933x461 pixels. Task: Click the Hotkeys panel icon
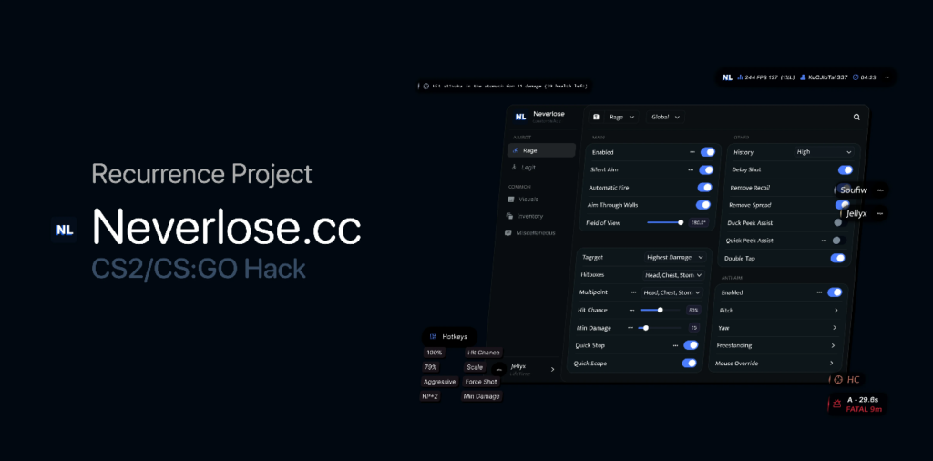point(433,337)
